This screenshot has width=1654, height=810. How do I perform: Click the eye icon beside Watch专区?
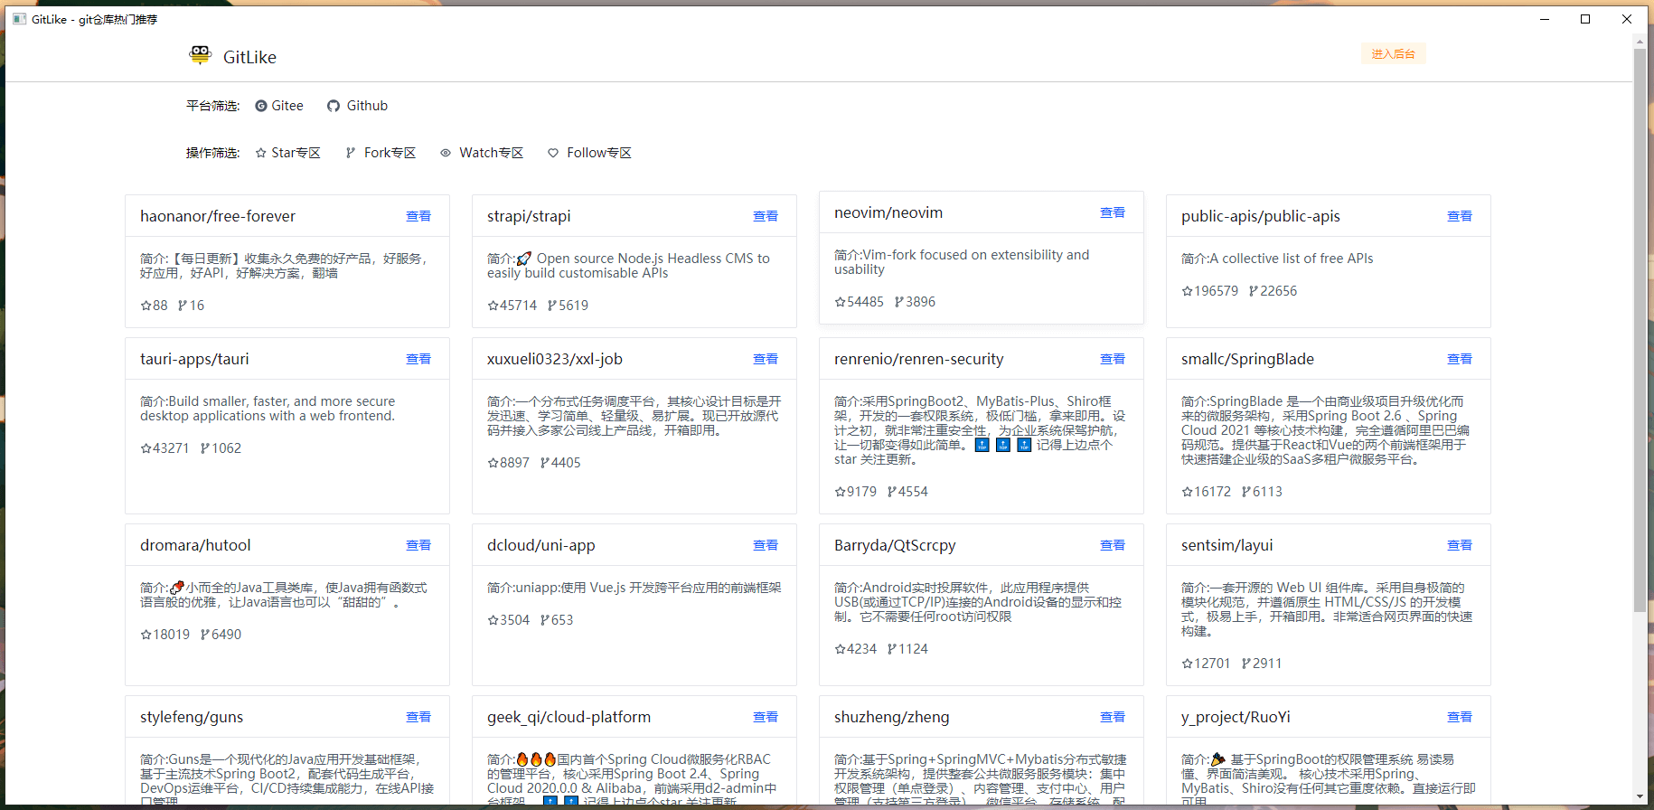click(446, 153)
